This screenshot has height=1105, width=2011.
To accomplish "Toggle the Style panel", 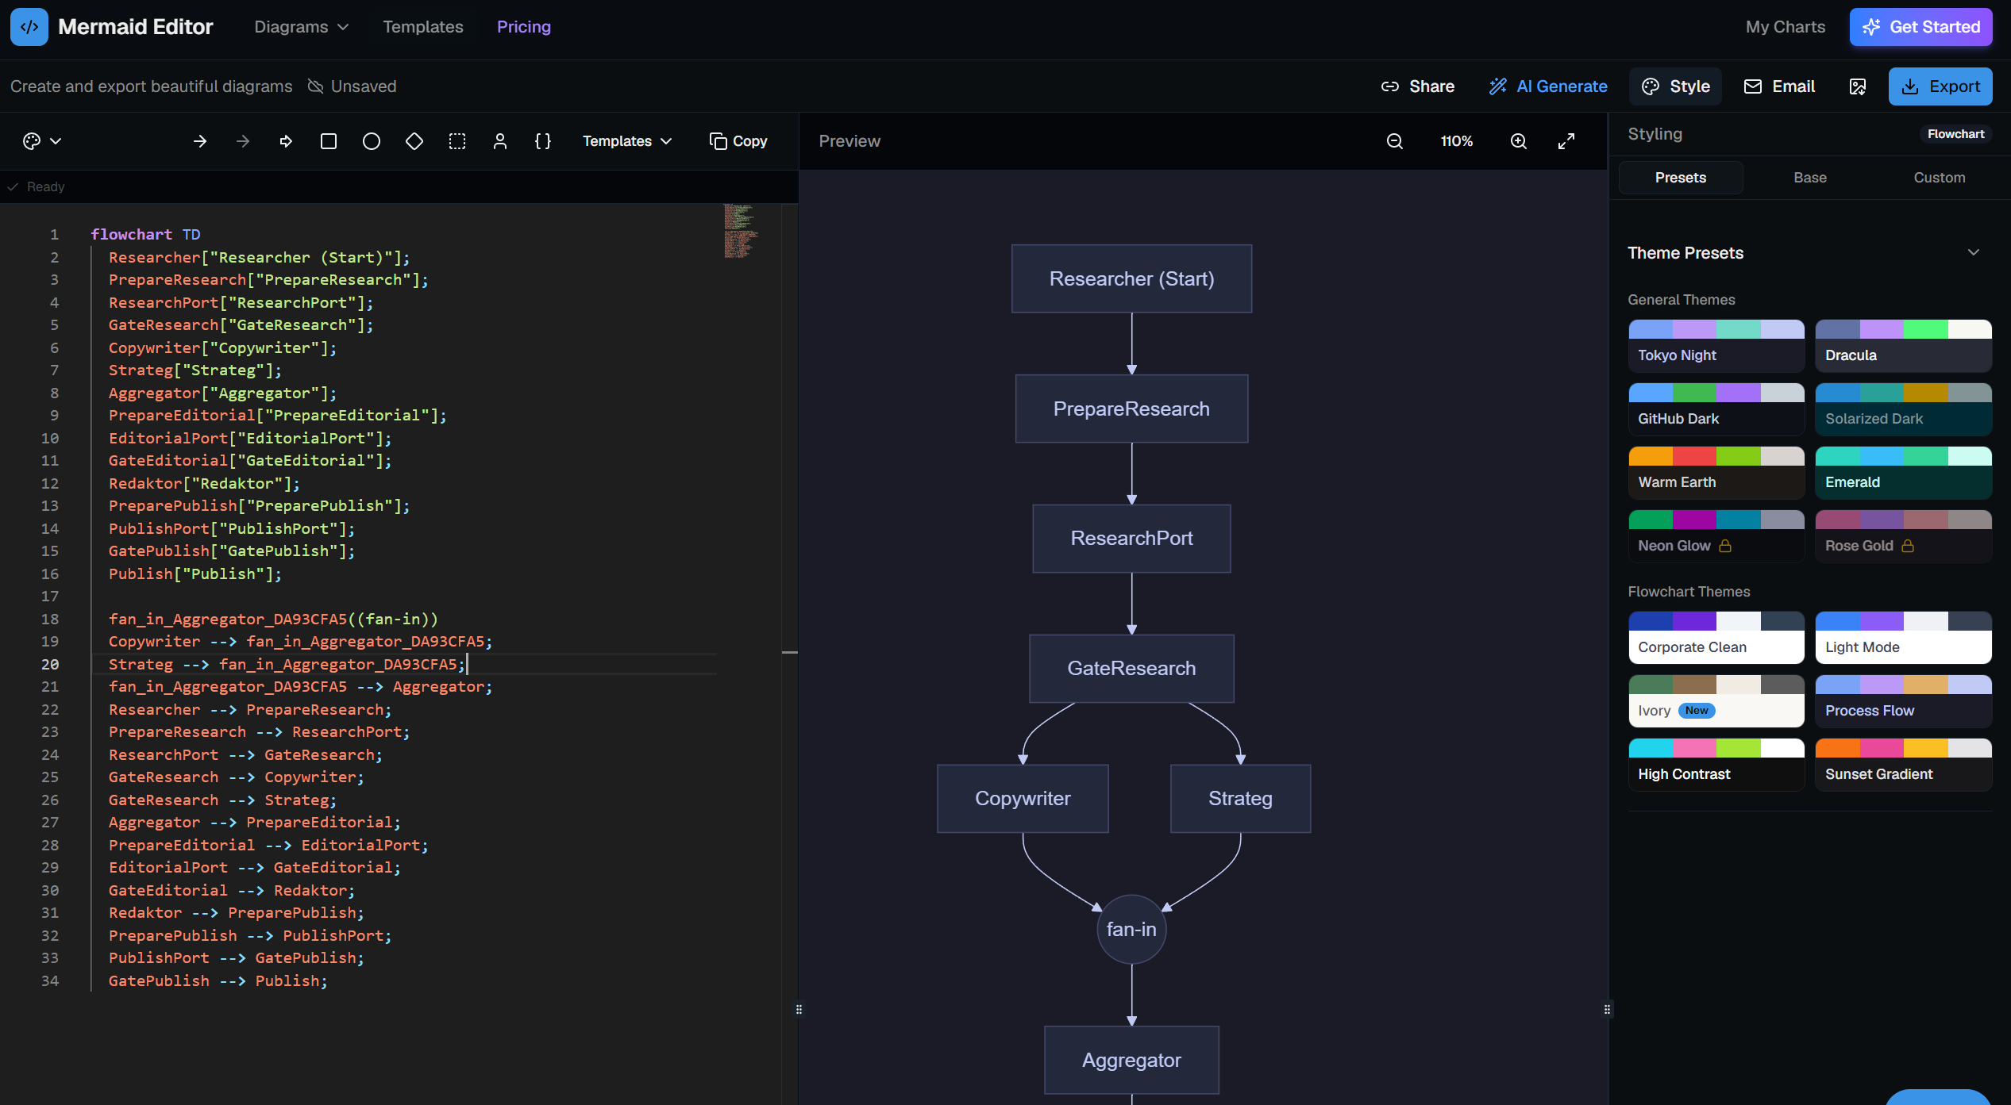I will [1675, 86].
